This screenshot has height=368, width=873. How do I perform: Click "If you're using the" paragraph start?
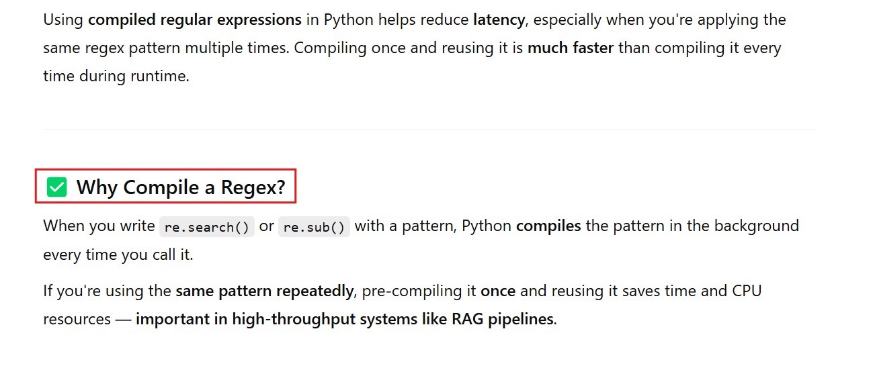point(107,291)
